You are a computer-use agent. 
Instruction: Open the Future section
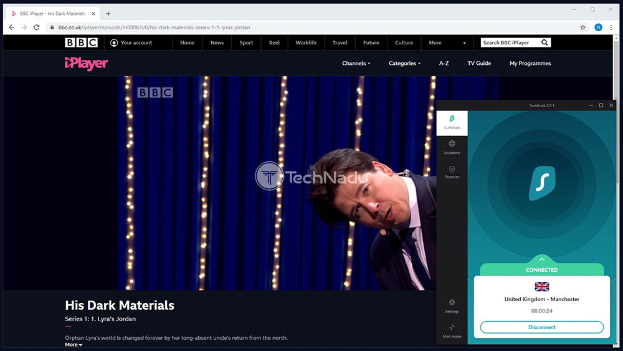[371, 42]
